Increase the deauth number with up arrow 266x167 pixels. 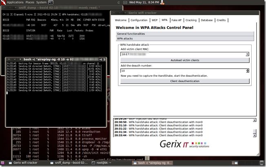click(248, 70)
